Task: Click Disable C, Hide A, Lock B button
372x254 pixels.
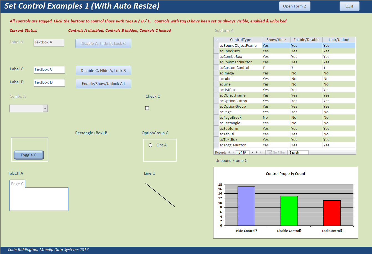Action: pos(103,71)
